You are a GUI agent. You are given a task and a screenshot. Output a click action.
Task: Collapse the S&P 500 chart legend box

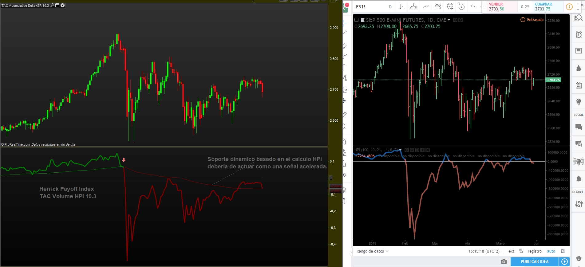coord(357,20)
